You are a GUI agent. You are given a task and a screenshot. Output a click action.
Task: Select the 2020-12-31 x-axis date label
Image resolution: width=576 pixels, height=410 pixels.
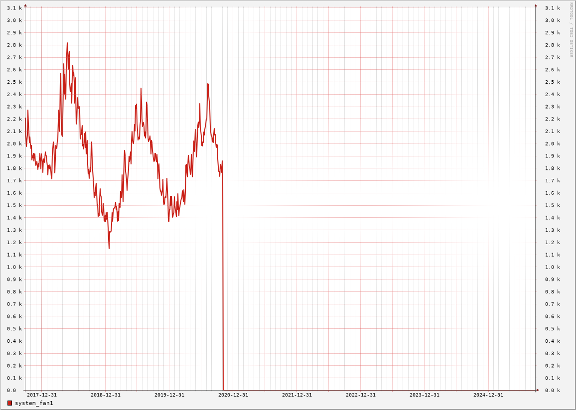coord(233,395)
